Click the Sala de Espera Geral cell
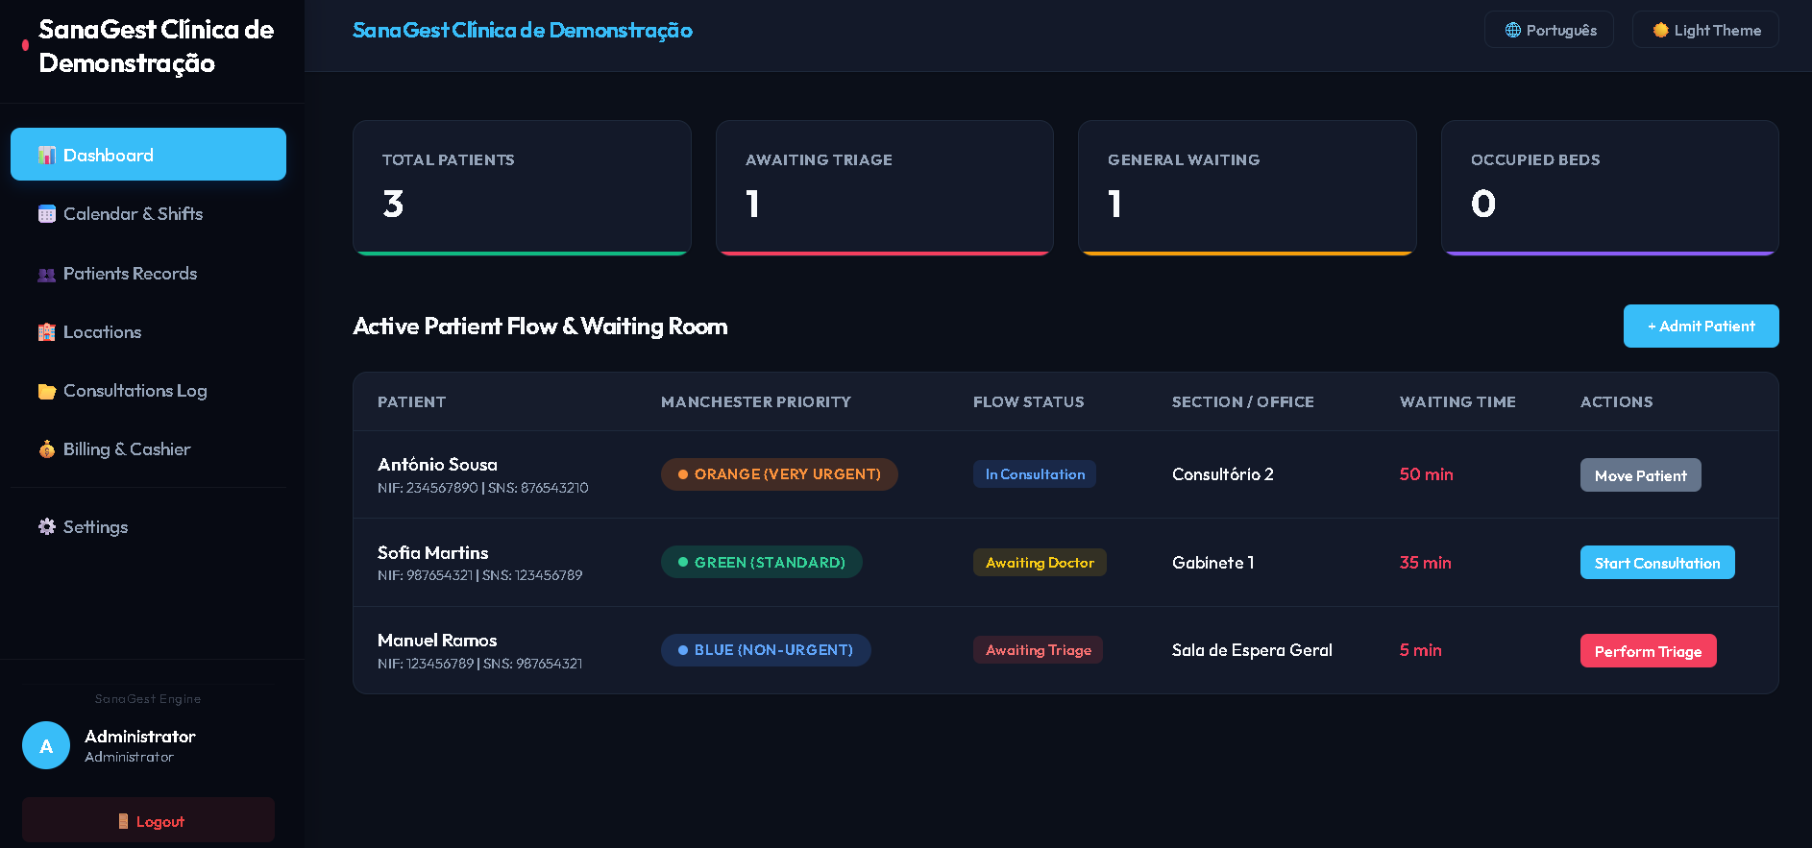1812x848 pixels. point(1252,650)
